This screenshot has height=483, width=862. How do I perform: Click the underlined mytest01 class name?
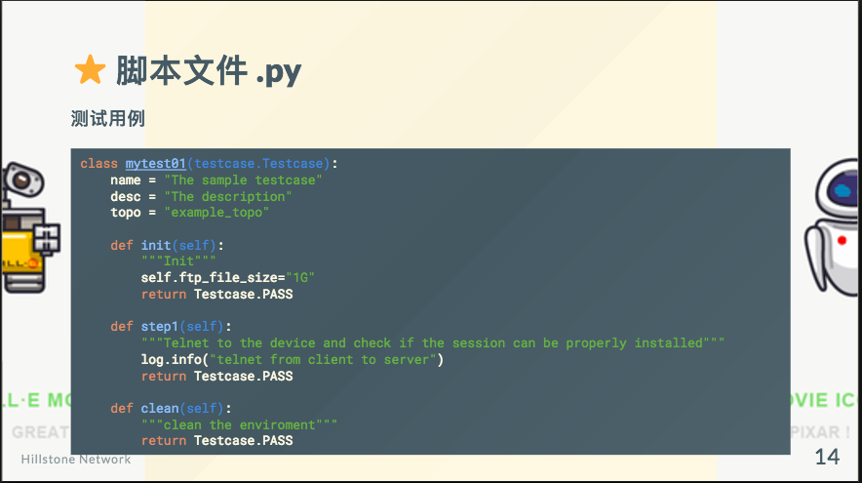coord(156,164)
